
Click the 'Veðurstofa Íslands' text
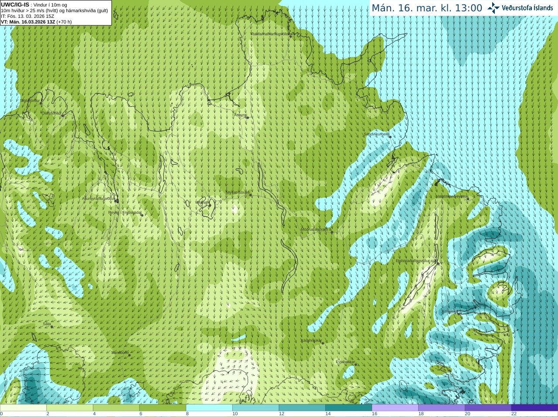click(x=527, y=8)
